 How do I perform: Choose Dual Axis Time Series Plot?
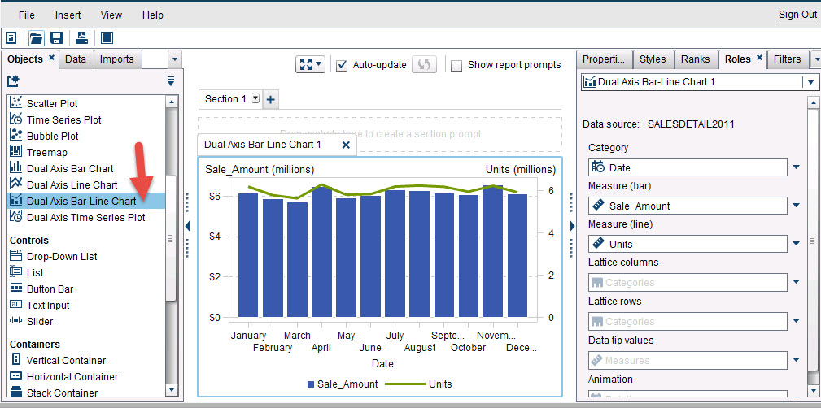(x=85, y=217)
